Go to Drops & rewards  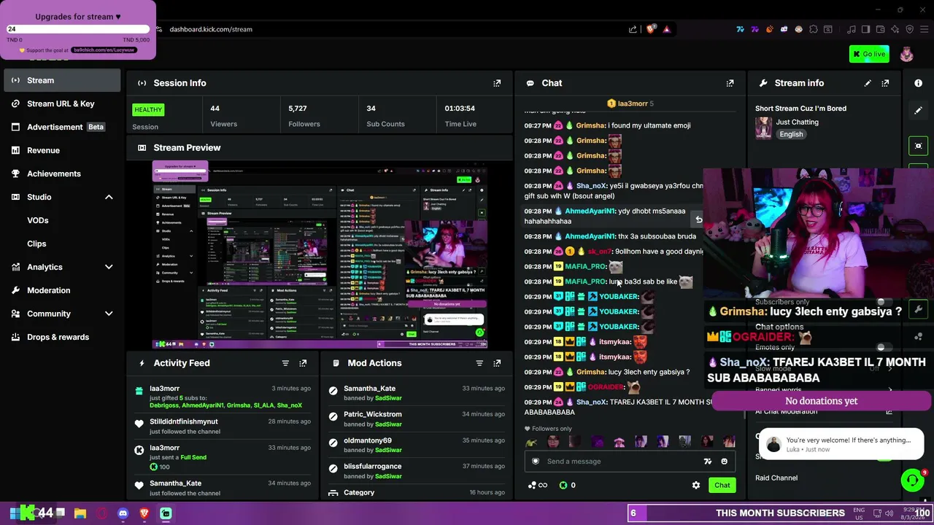click(x=62, y=337)
